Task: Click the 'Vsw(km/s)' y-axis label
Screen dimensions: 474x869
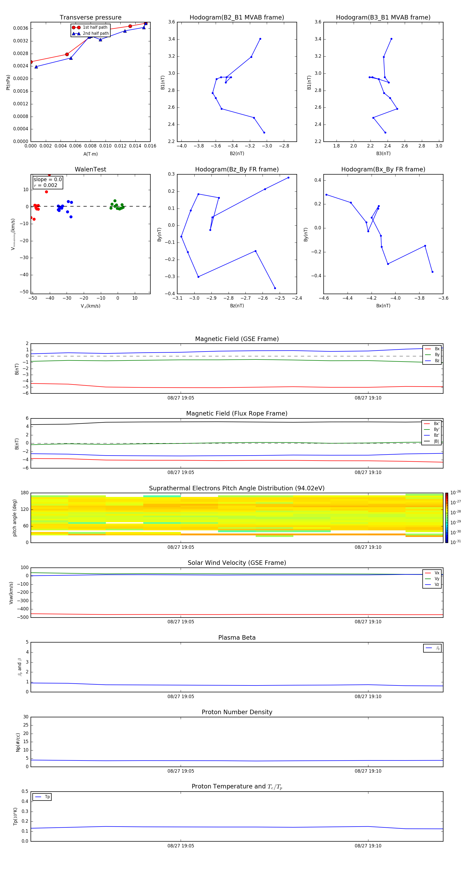Action: [11, 593]
